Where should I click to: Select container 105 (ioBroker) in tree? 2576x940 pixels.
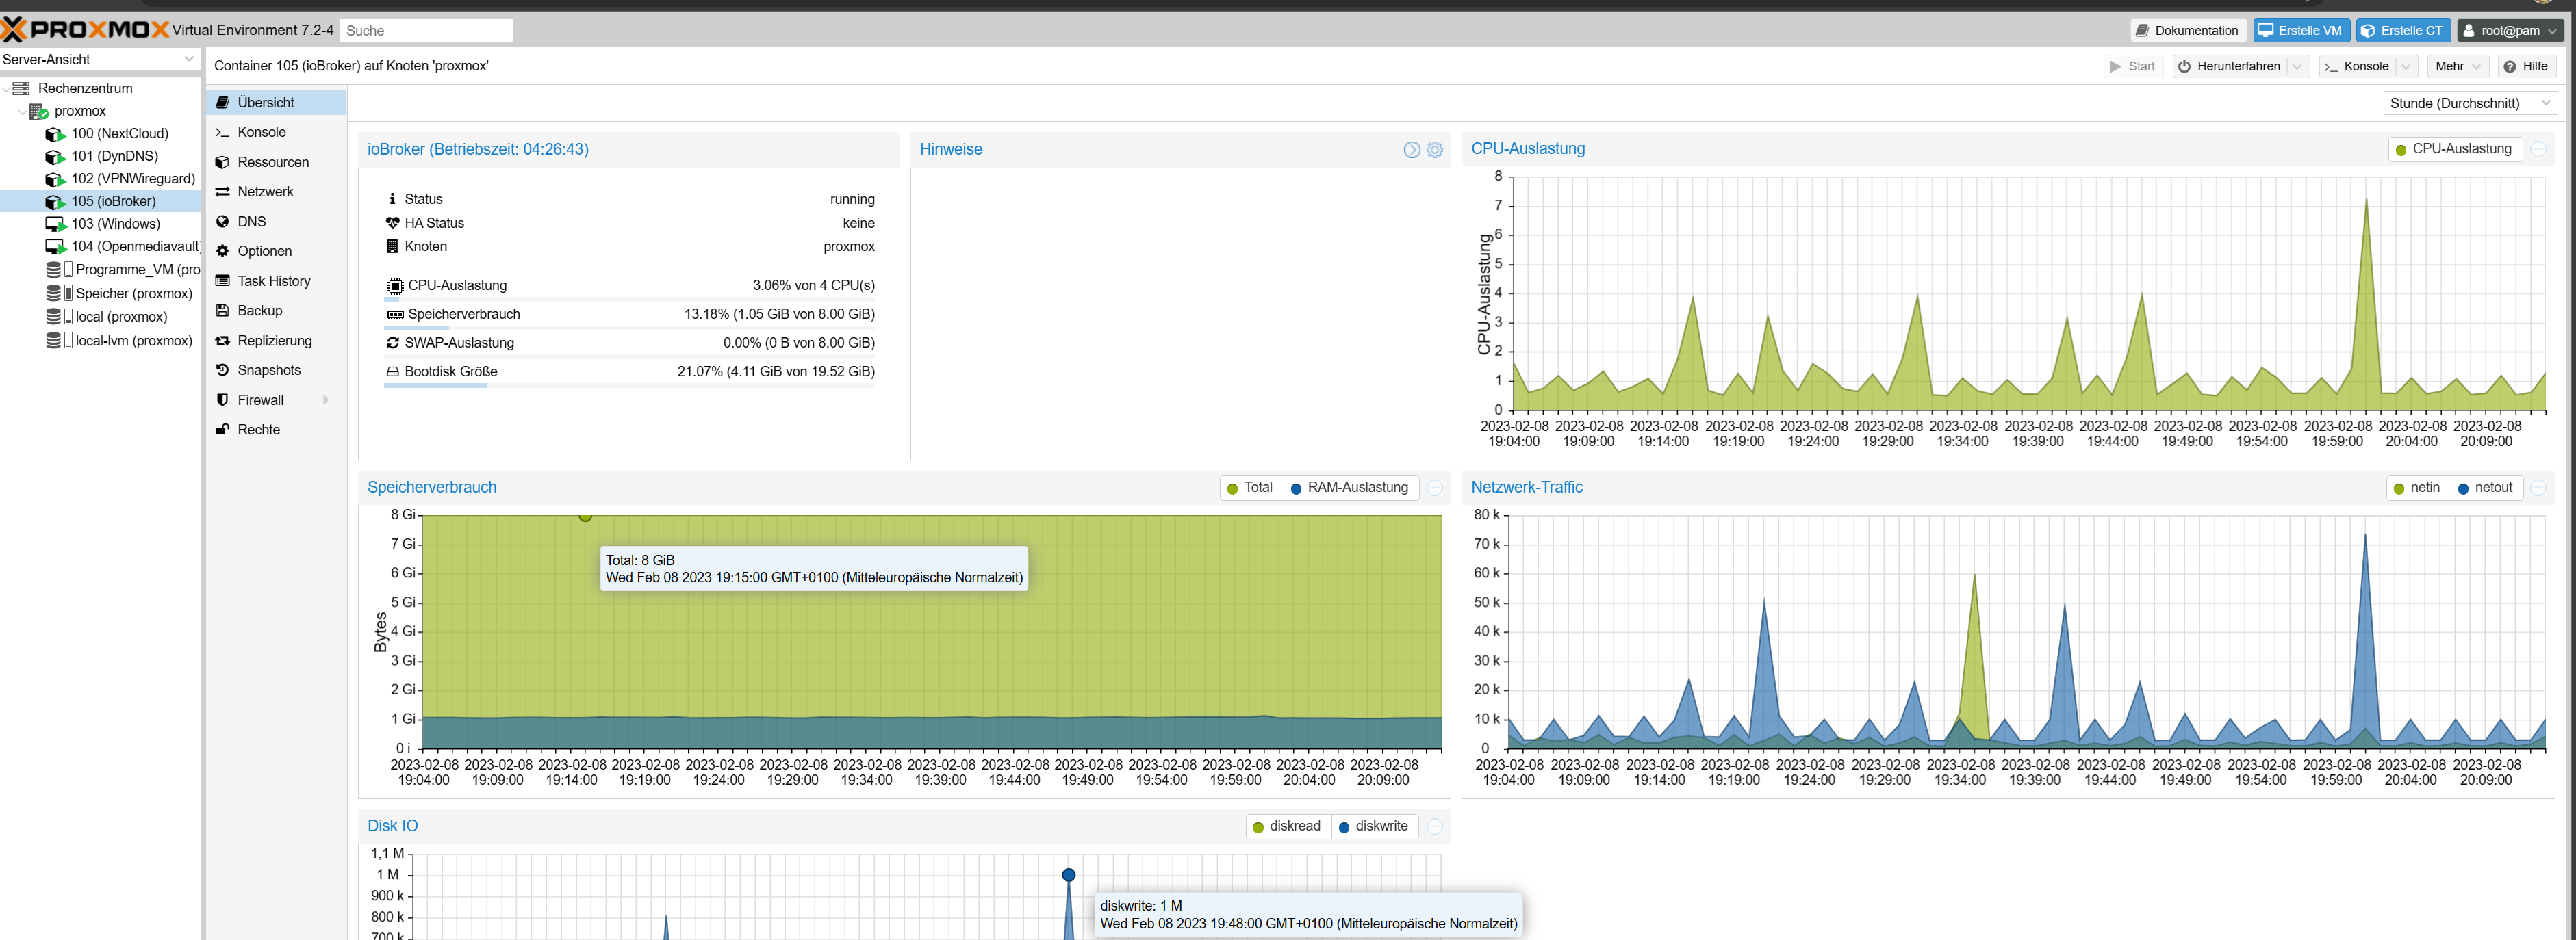(x=113, y=200)
